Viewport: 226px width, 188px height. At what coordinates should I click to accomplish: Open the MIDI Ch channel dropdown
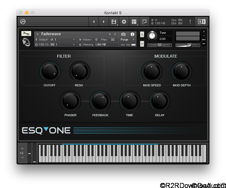pyautogui.click(x=74, y=44)
